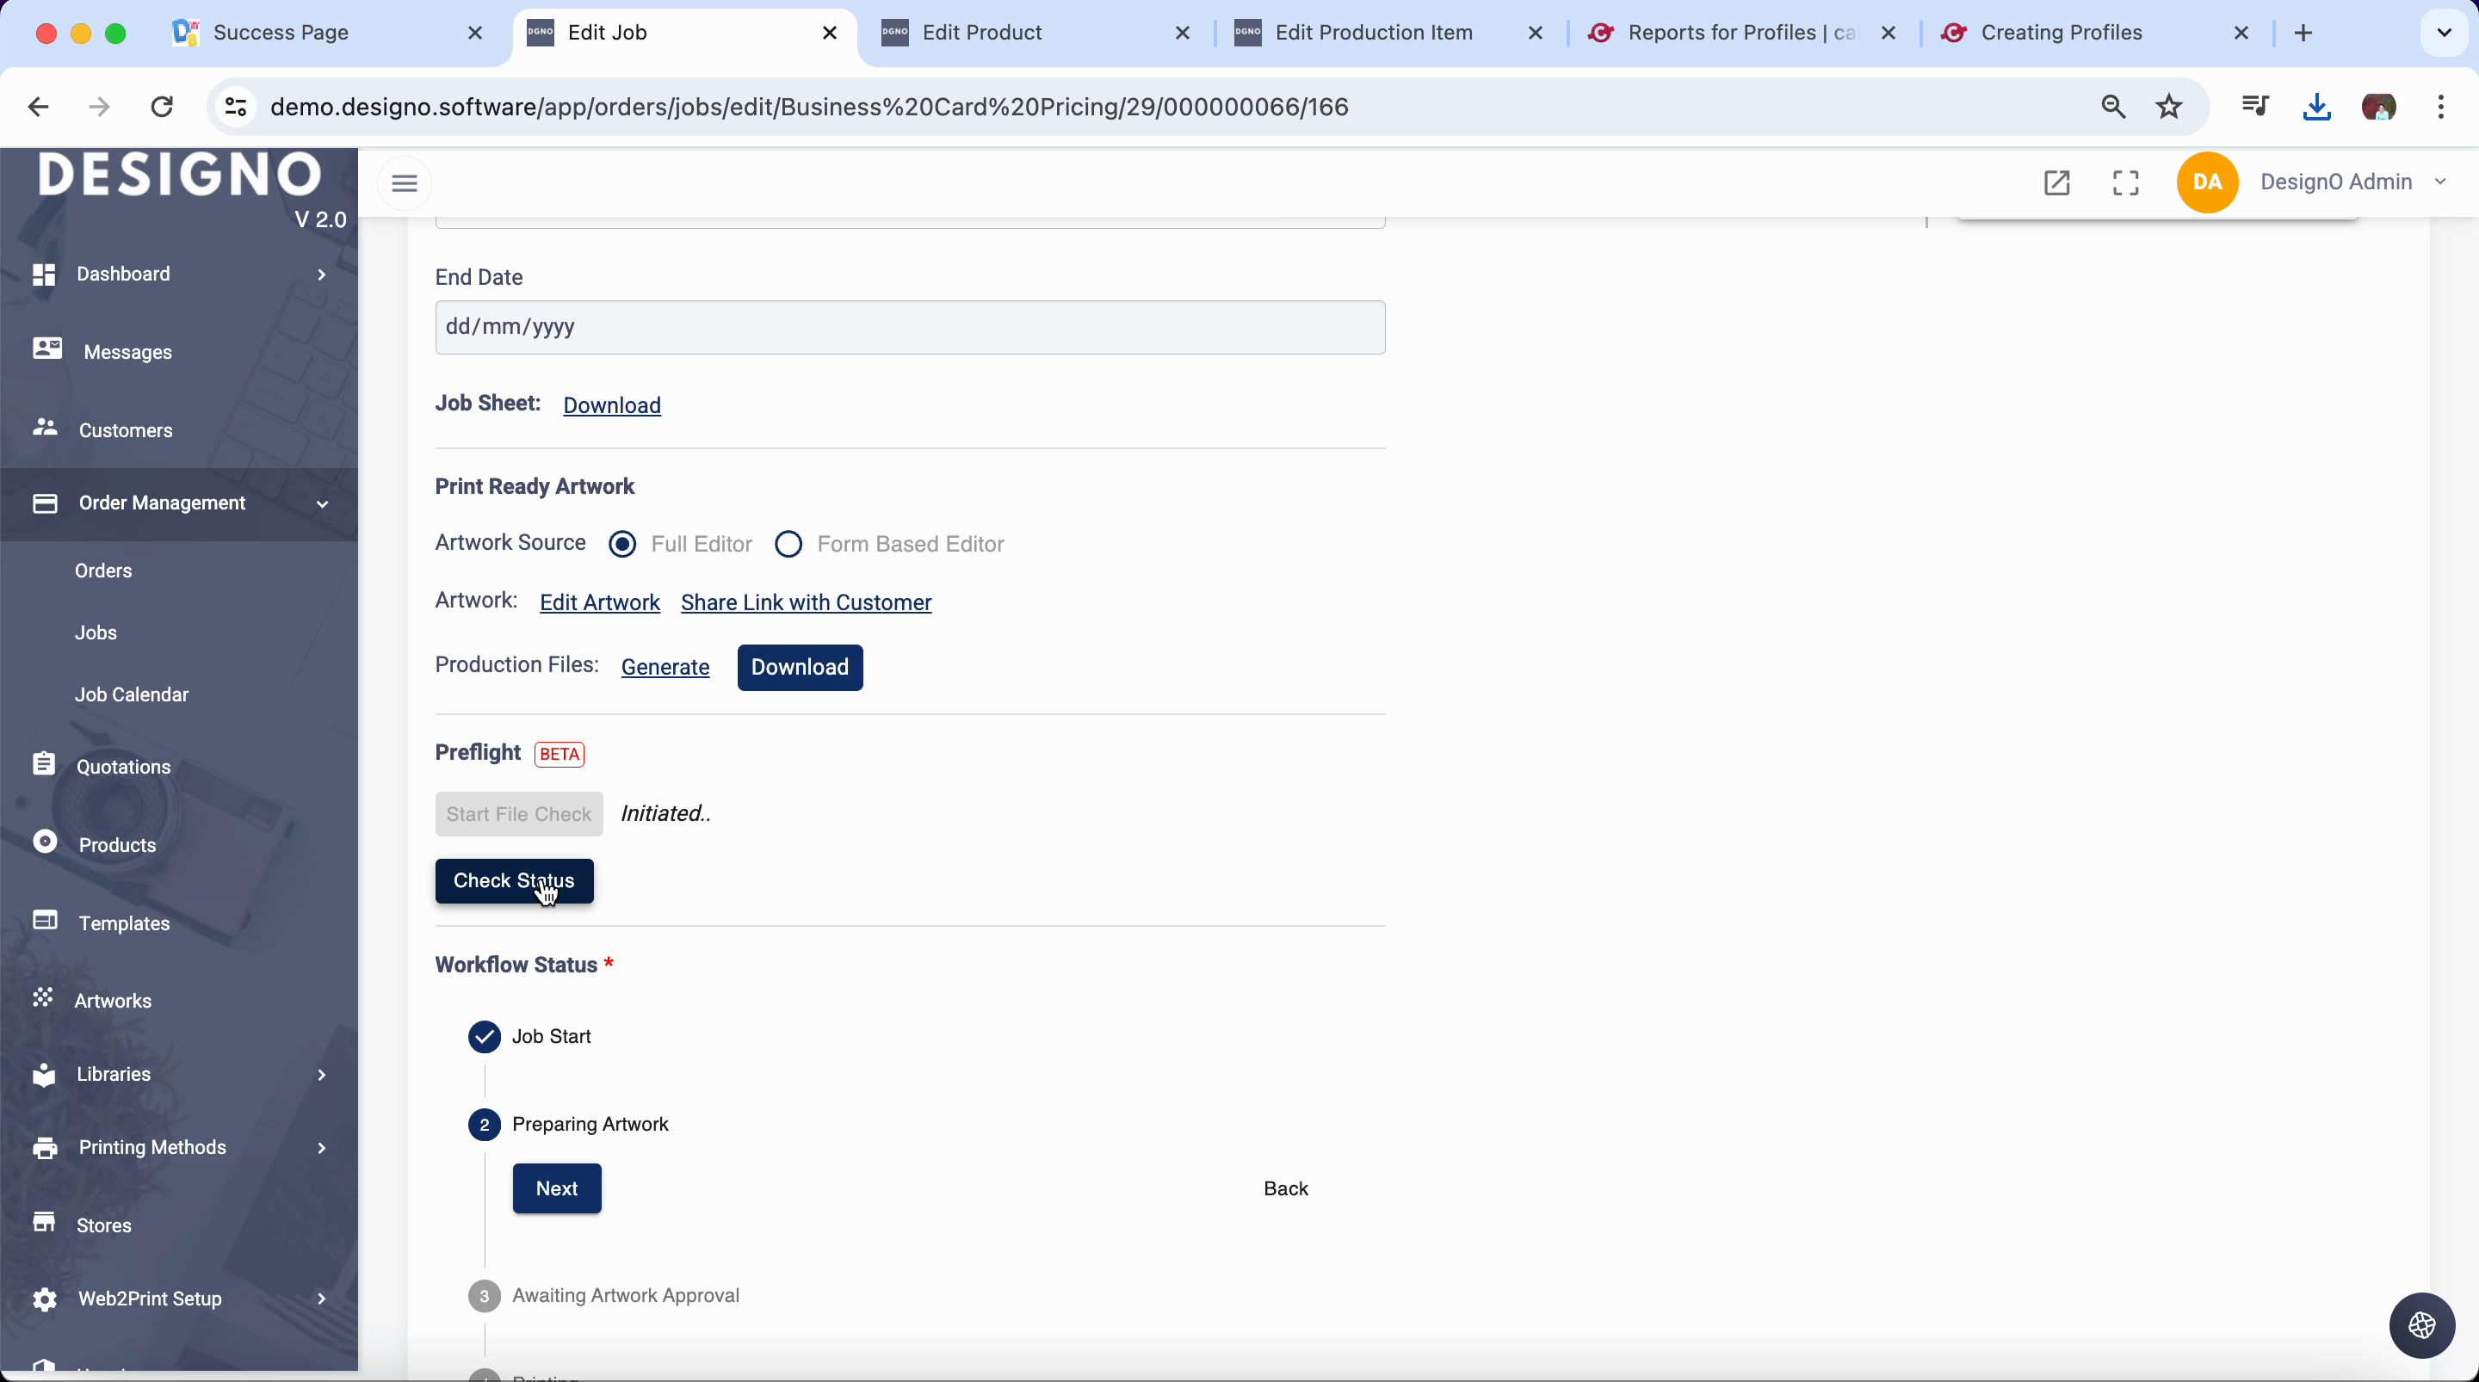Click the Artworks sidebar icon
Screen dimensions: 2479x1382
click(x=42, y=998)
